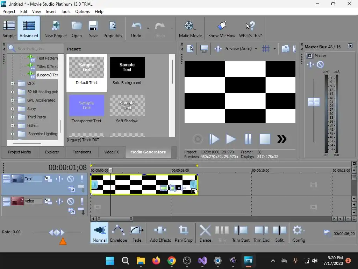Switch to the Video FX tab
Screen dimensions: 358x269
112,152
